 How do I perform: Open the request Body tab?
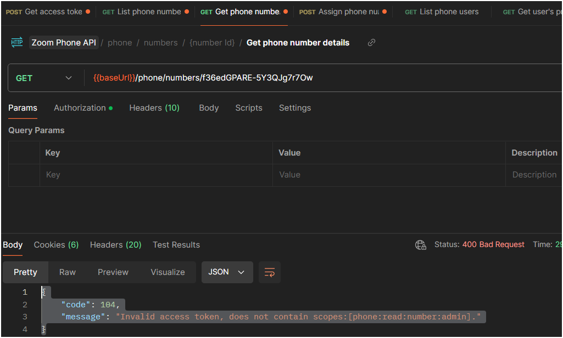[x=209, y=108]
